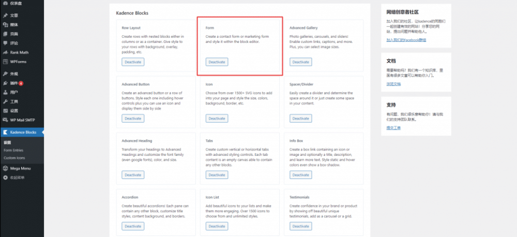Click the 媒体 media library icon
Image resolution: width=517 pixels, height=237 pixels.
click(x=5, y=24)
